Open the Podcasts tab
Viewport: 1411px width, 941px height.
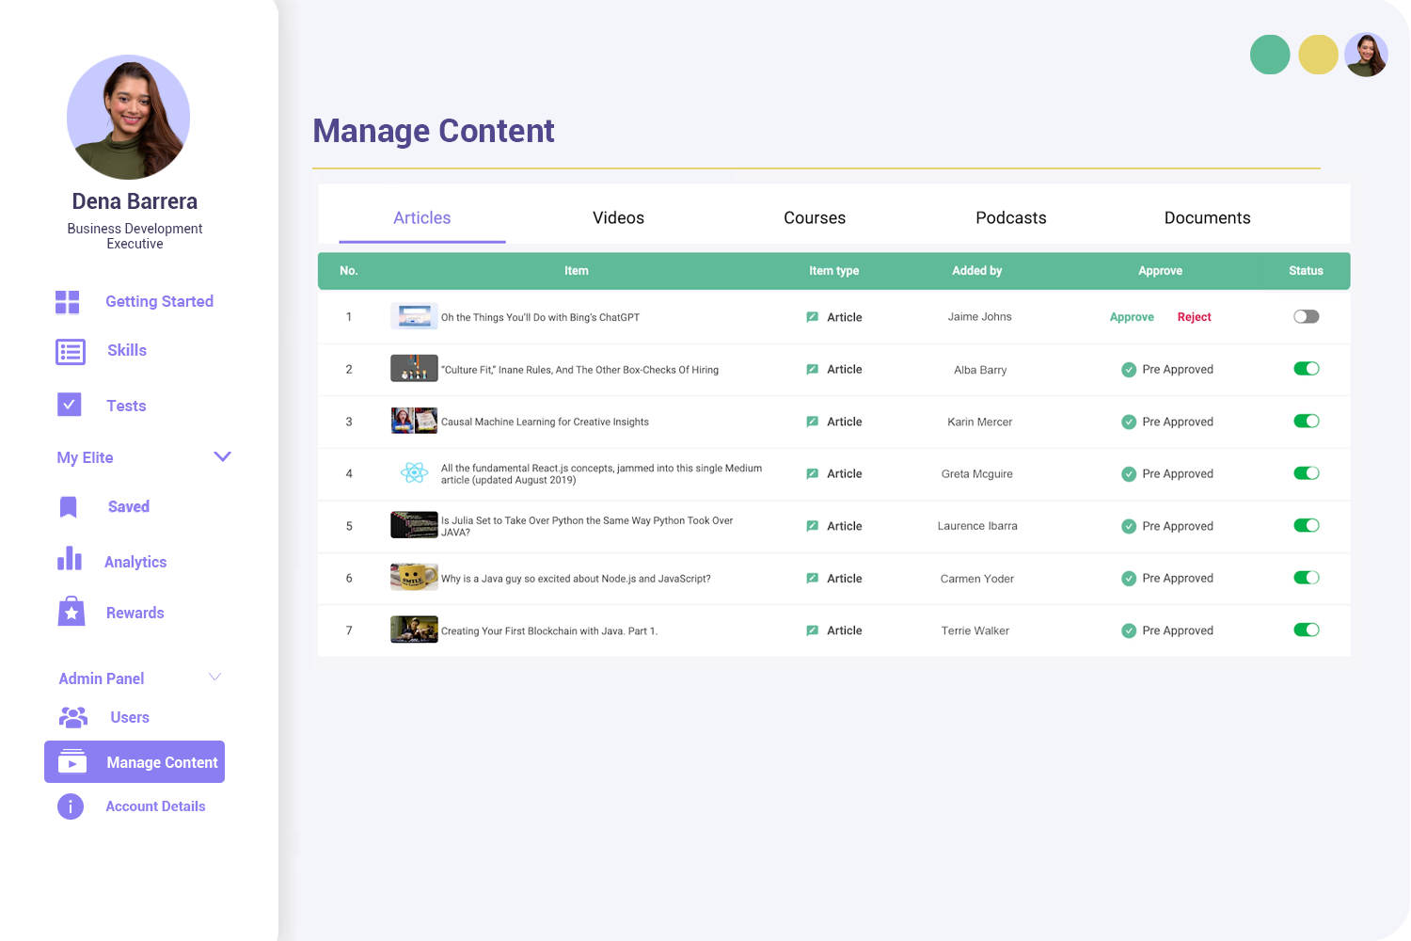point(1010,218)
